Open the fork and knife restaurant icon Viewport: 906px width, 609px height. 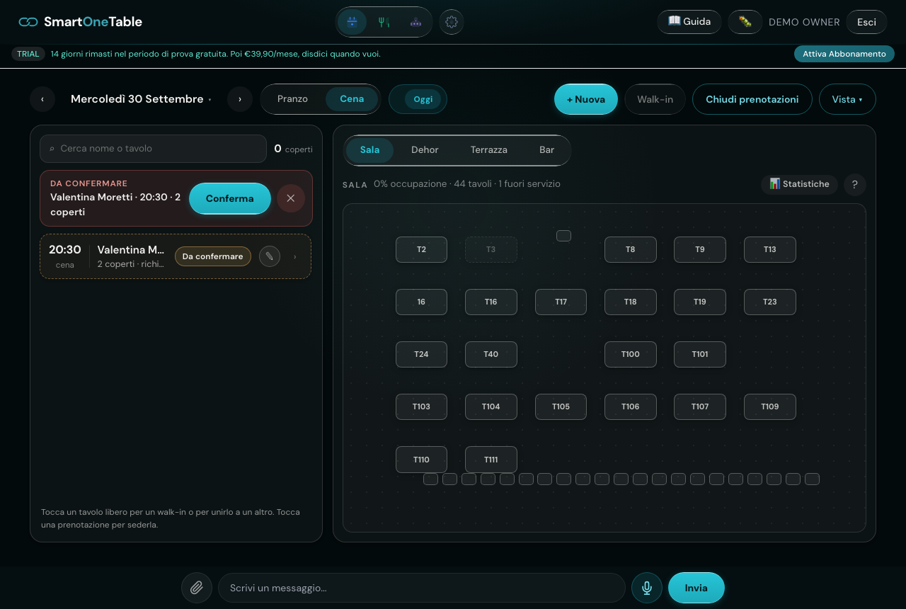[384, 22]
